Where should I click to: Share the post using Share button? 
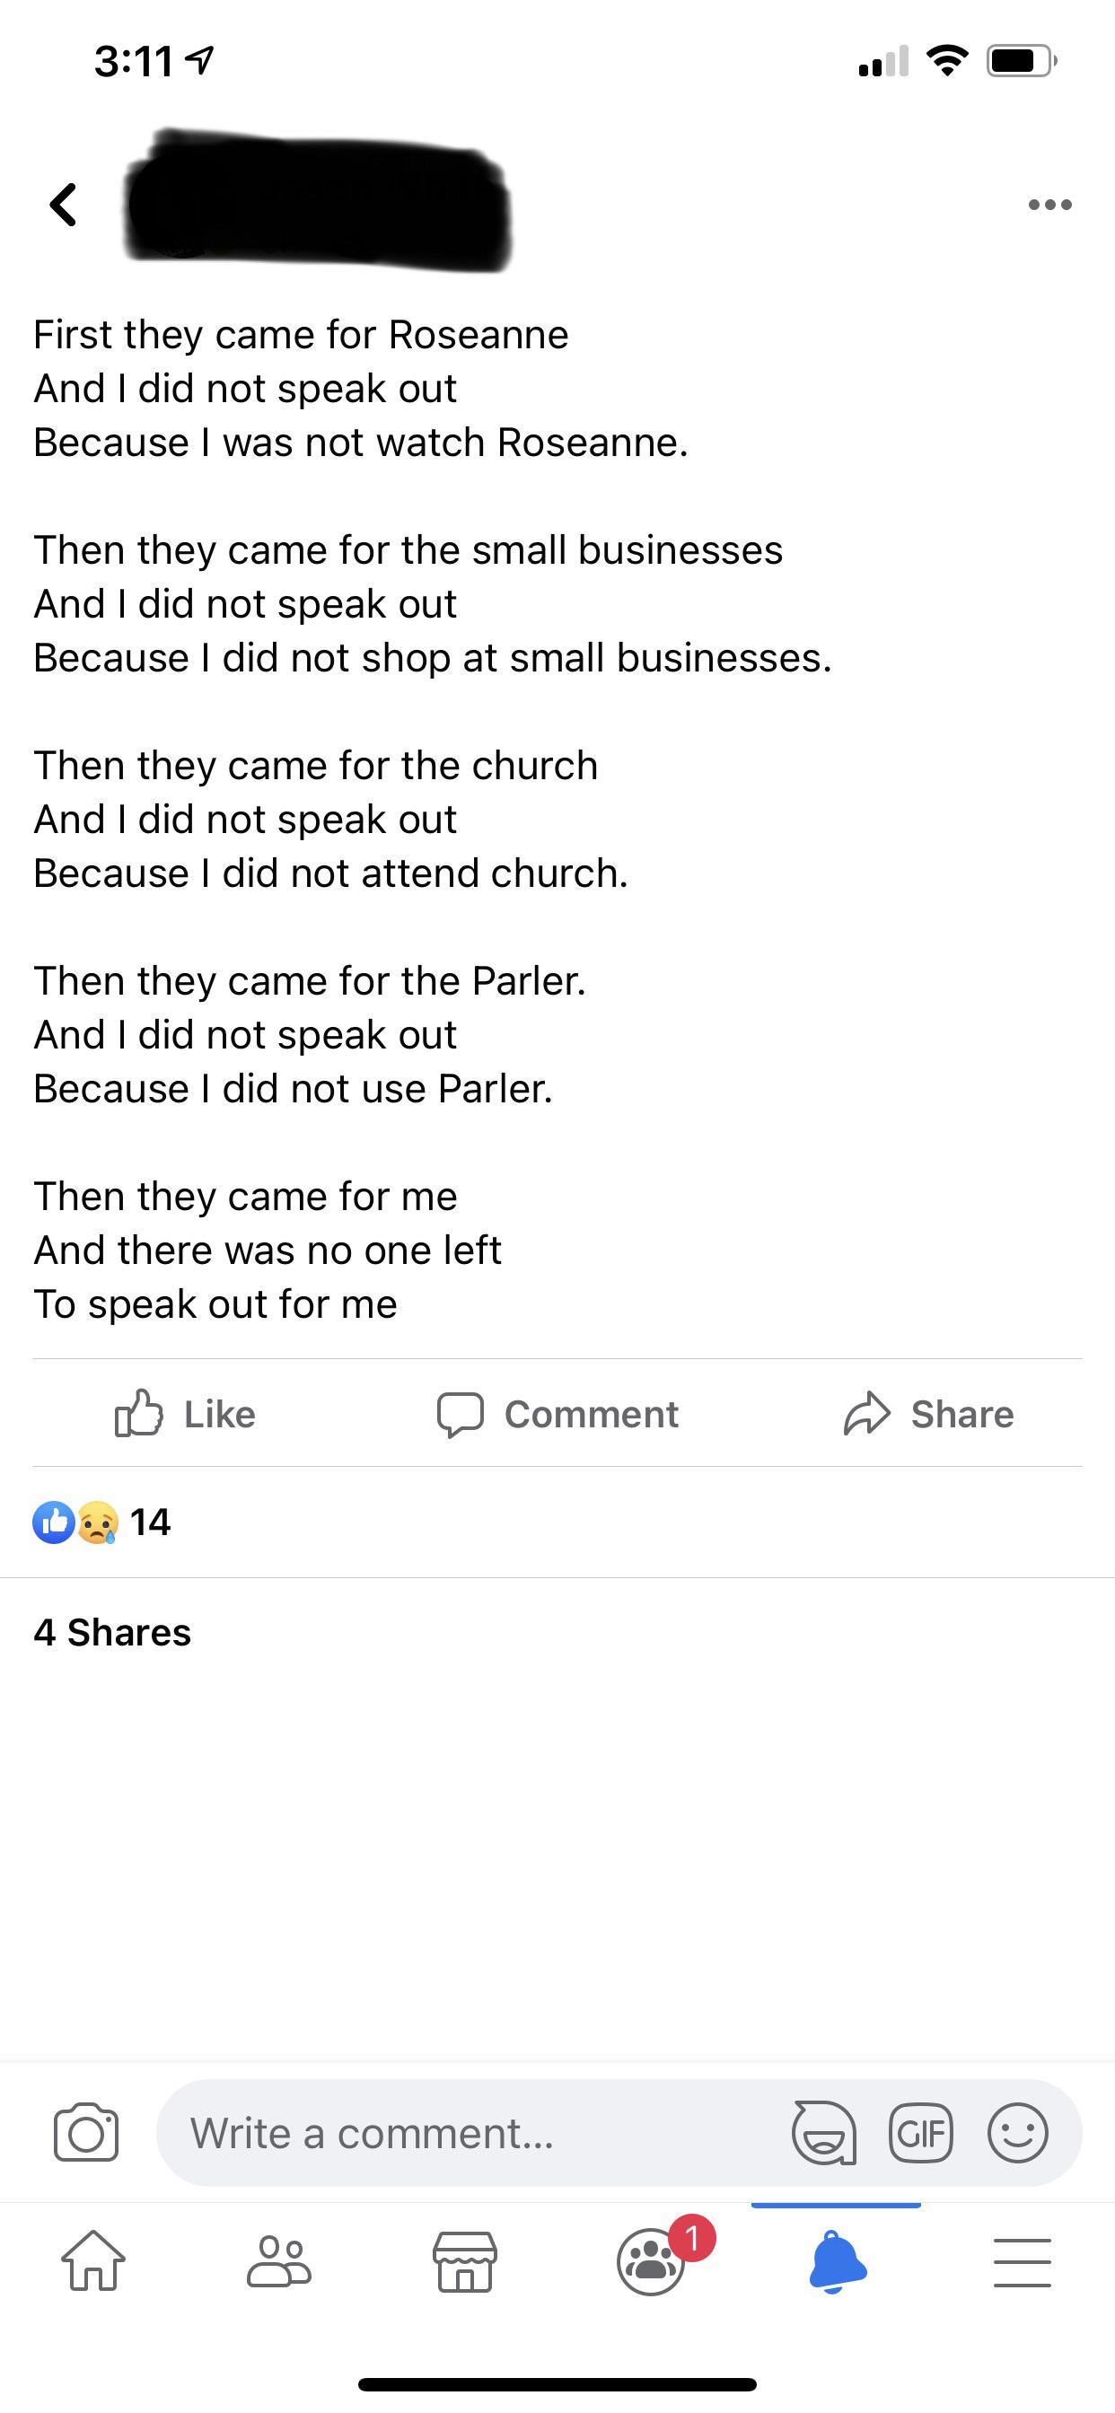pos(928,1414)
